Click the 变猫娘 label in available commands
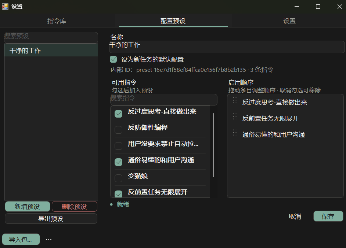The image size is (346, 248). click(138, 176)
